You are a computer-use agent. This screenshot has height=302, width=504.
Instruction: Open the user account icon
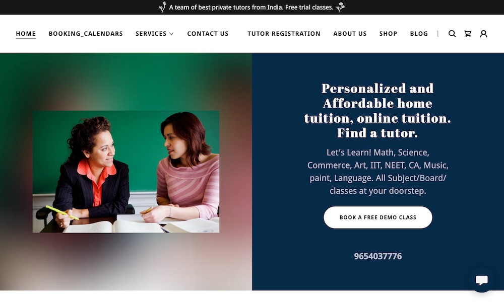click(483, 34)
